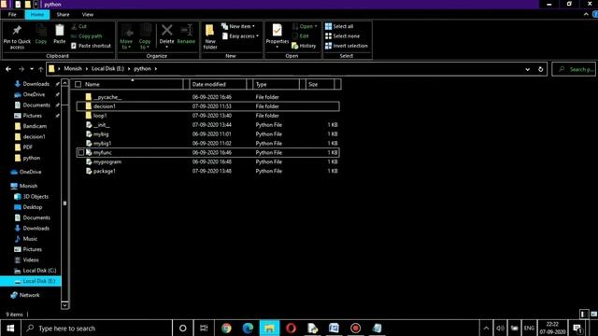Click Local Disk (E:) in address bar
This screenshot has height=336, width=598.
pyautogui.click(x=107, y=68)
